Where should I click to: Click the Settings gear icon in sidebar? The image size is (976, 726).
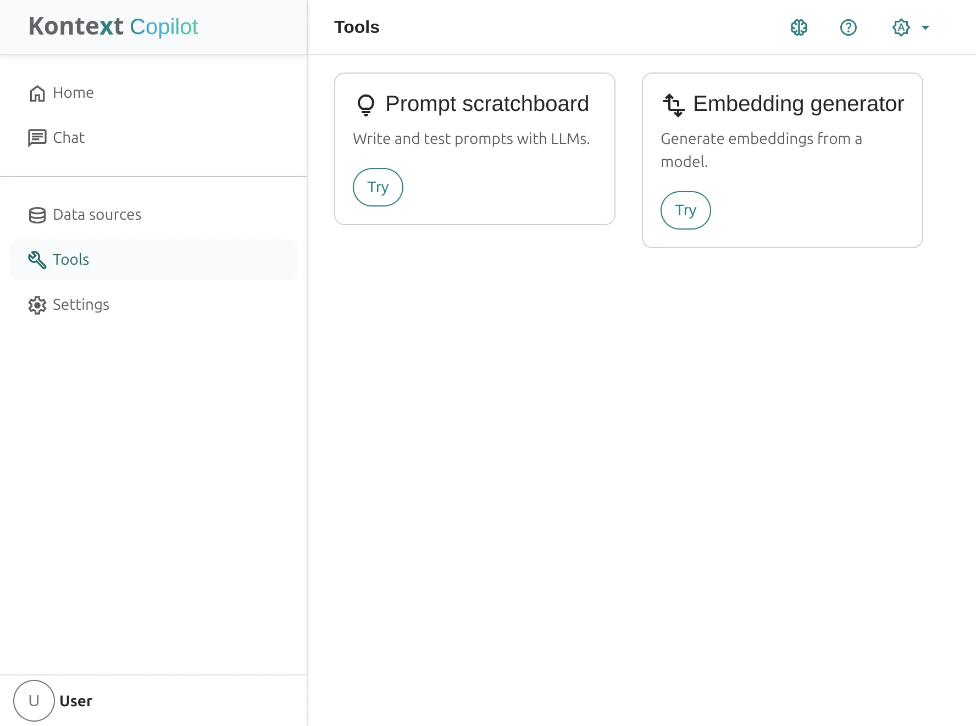click(37, 305)
